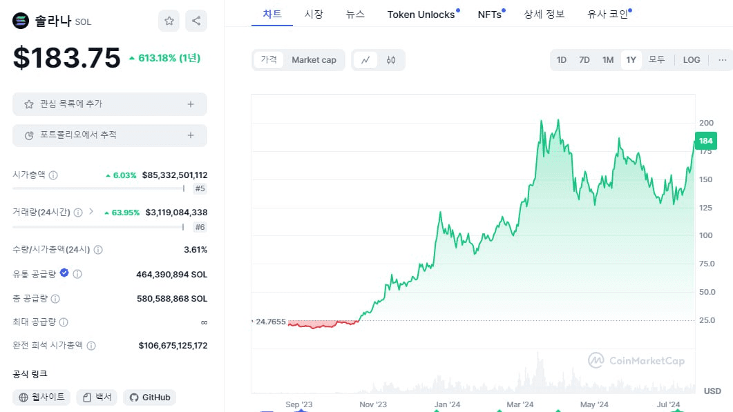Image resolution: width=733 pixels, height=412 pixels.
Task: Show info tooltip for 거래량(24시간)
Action: point(78,213)
